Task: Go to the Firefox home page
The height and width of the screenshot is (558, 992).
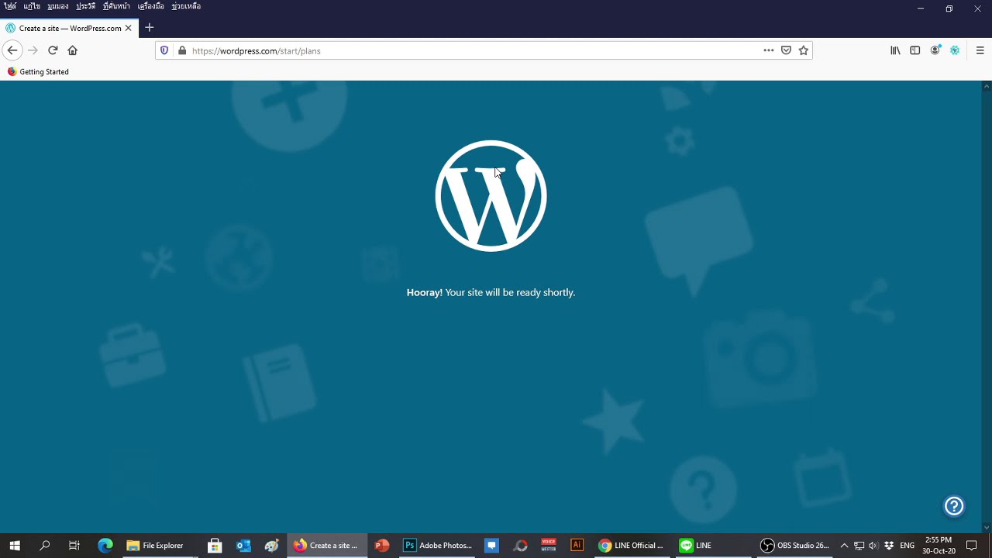Action: (x=73, y=50)
